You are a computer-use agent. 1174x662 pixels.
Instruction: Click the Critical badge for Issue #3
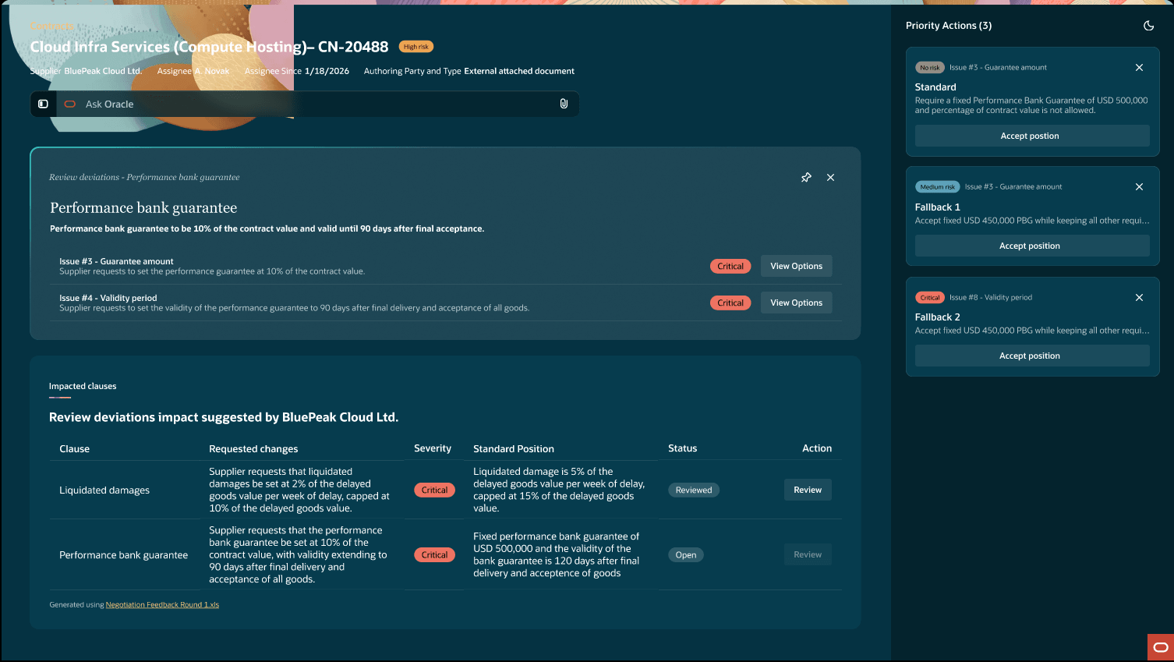730,266
